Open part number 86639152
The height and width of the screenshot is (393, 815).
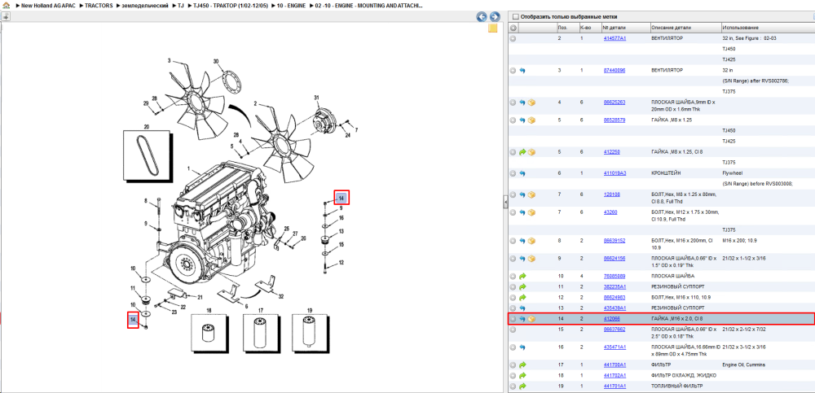(615, 240)
